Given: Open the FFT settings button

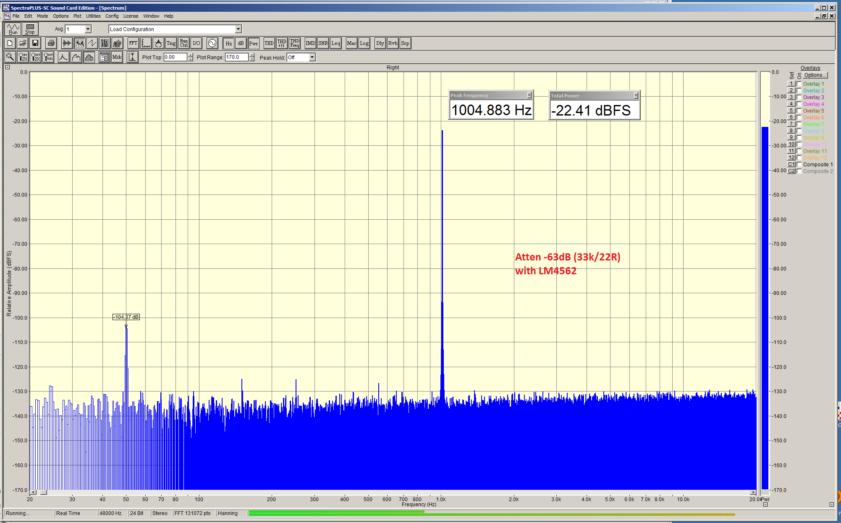Looking at the screenshot, I should click(133, 43).
